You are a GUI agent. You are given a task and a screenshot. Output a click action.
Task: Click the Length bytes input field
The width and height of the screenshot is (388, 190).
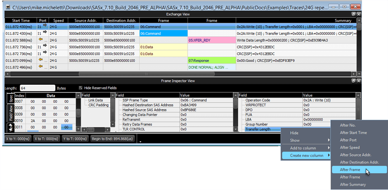pos(37,88)
